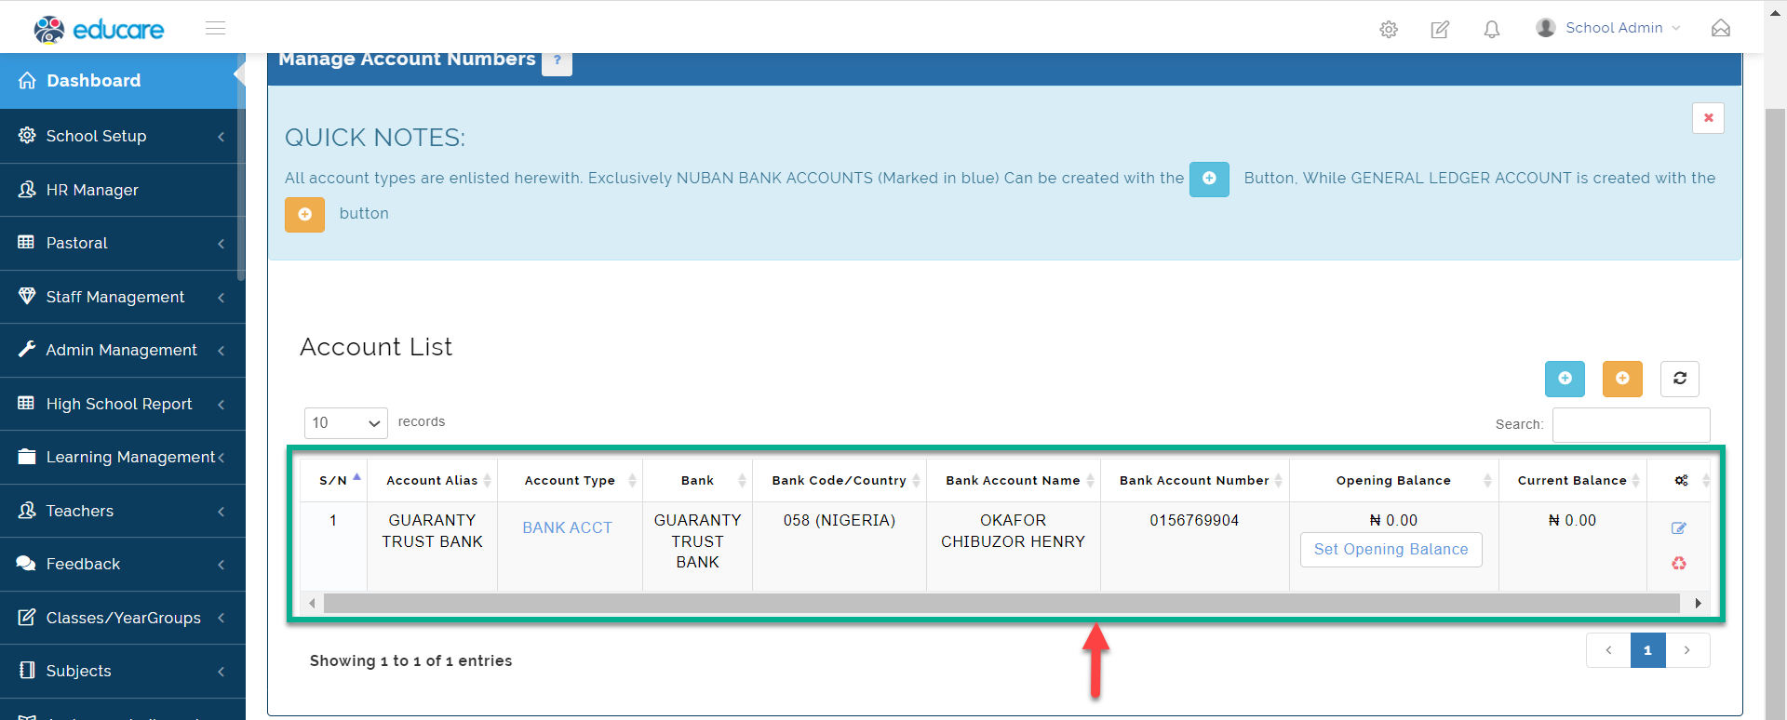Sort by Bank Code/Country column

[x=839, y=481]
